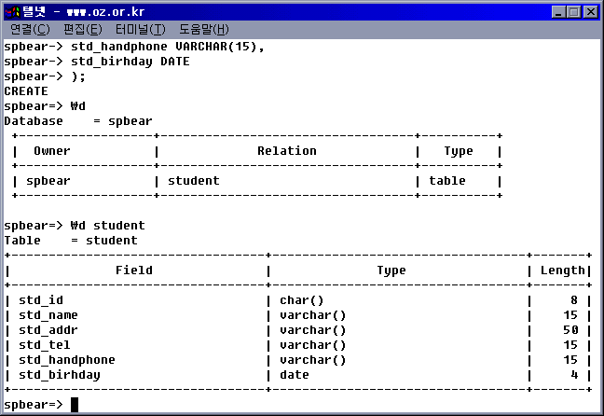Click the 'student' relation entry
Image resolution: width=604 pixels, height=416 pixels.
point(194,180)
